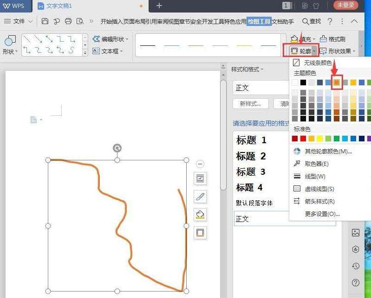Expand more quick access tools (»)

[x=91, y=21]
